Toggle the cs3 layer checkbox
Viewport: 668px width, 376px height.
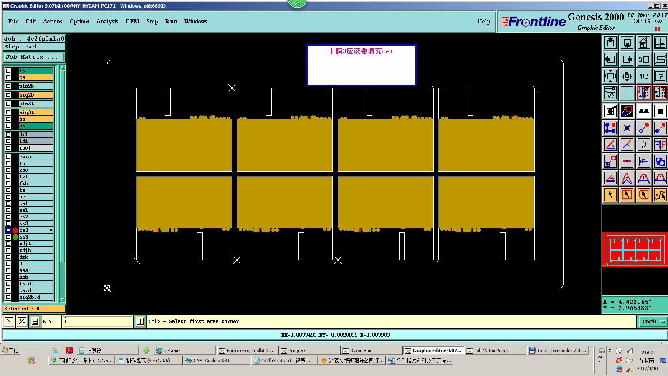coord(8,230)
